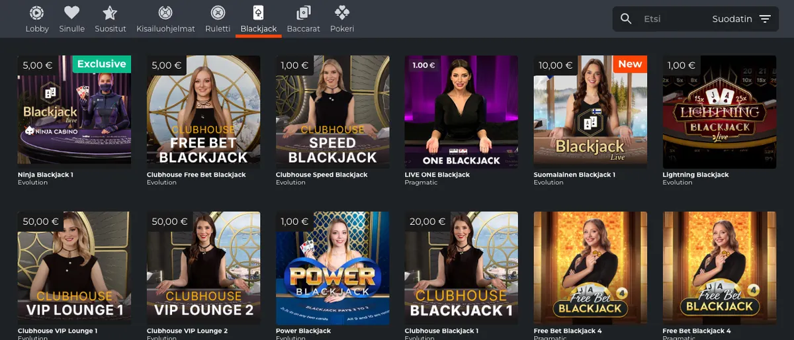Open the Sinulle tab label

(71, 29)
